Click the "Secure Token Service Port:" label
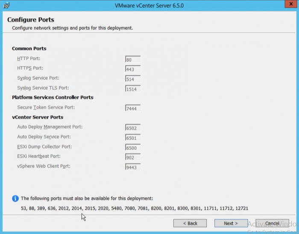The width and height of the screenshot is (299, 234). tap(46, 107)
